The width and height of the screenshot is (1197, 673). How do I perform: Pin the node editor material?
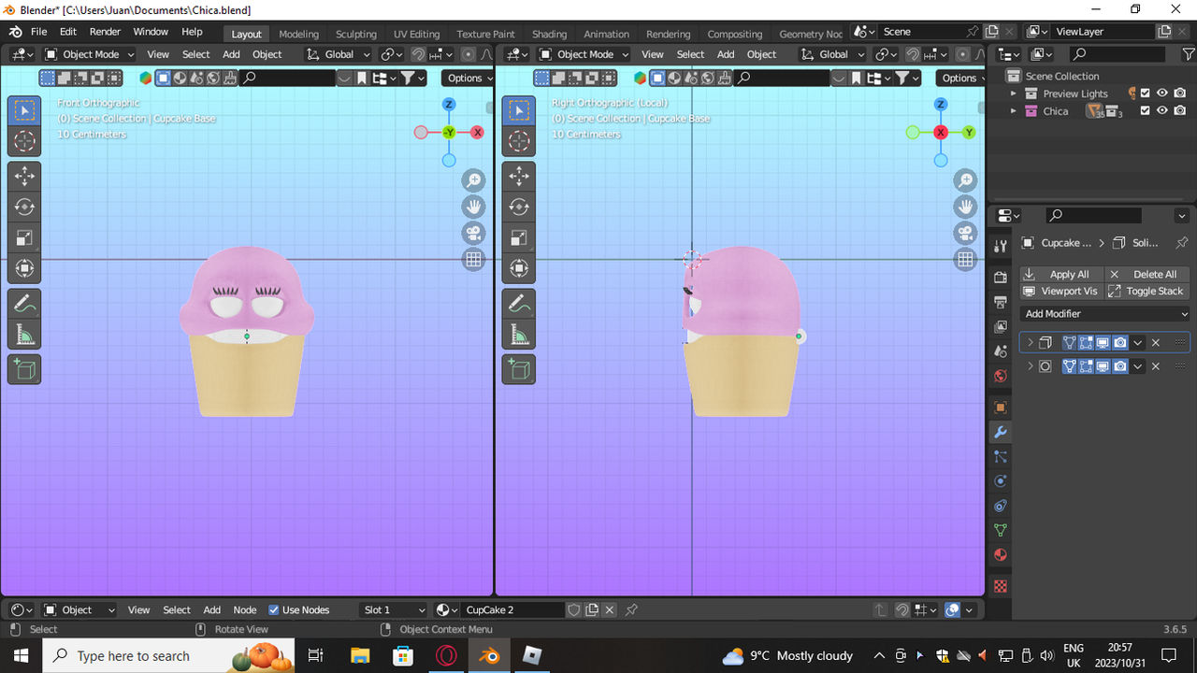point(631,609)
